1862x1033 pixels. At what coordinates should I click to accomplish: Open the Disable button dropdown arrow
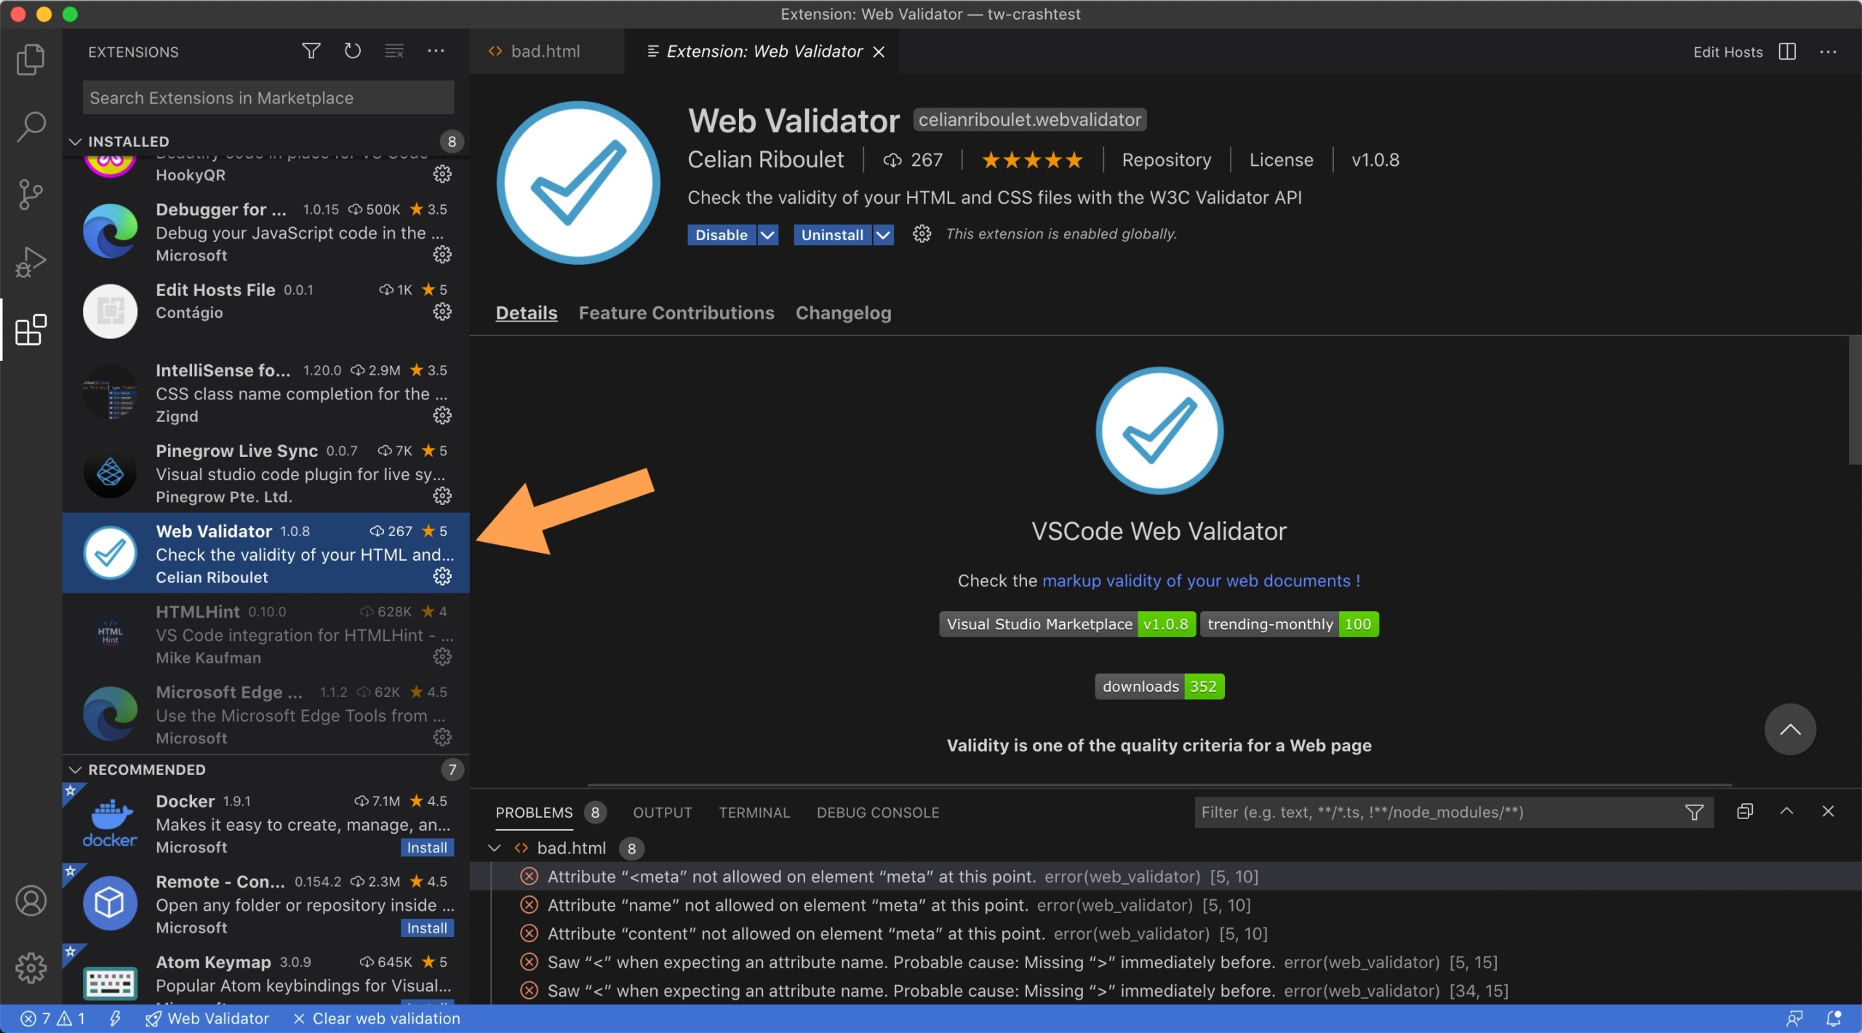[x=767, y=235]
